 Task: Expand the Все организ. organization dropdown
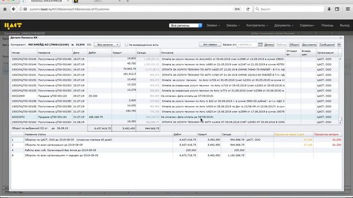107,45
